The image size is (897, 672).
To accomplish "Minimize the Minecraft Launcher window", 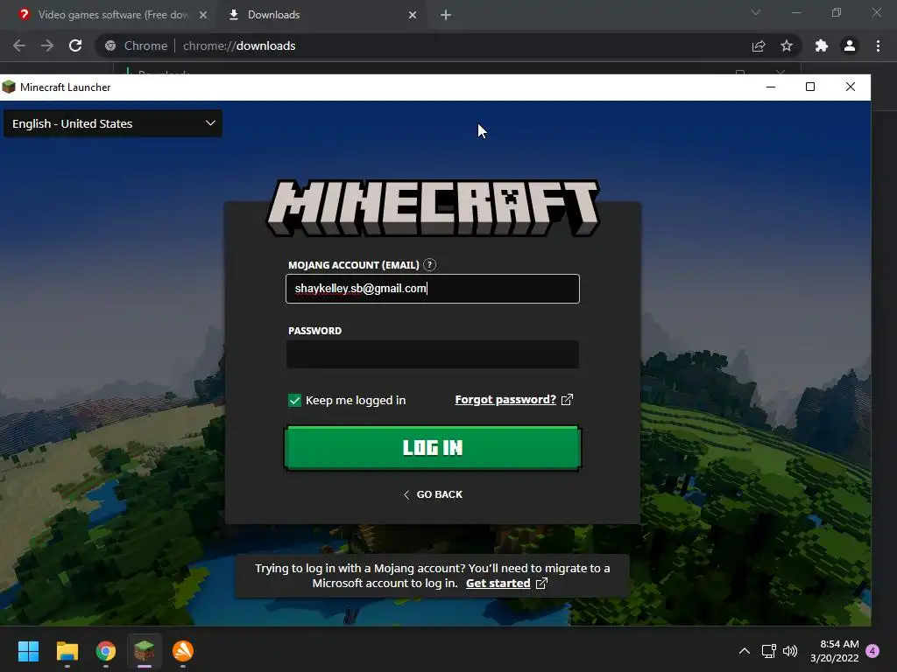I will click(x=771, y=87).
